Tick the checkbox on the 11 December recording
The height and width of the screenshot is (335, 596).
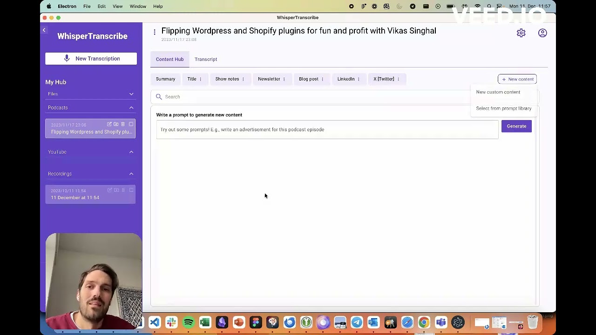[x=131, y=190]
